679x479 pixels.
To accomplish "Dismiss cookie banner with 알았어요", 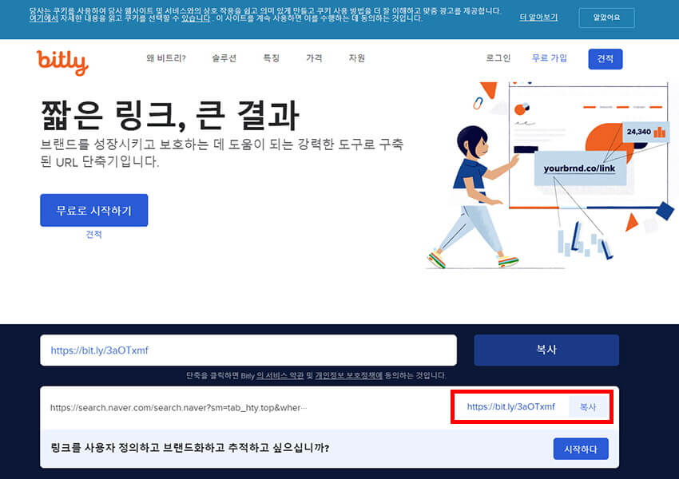I will tap(606, 18).
